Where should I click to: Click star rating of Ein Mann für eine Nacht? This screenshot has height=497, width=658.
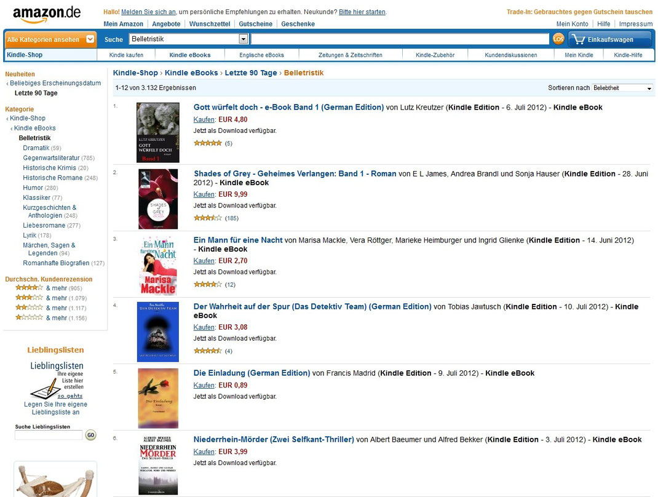[208, 284]
